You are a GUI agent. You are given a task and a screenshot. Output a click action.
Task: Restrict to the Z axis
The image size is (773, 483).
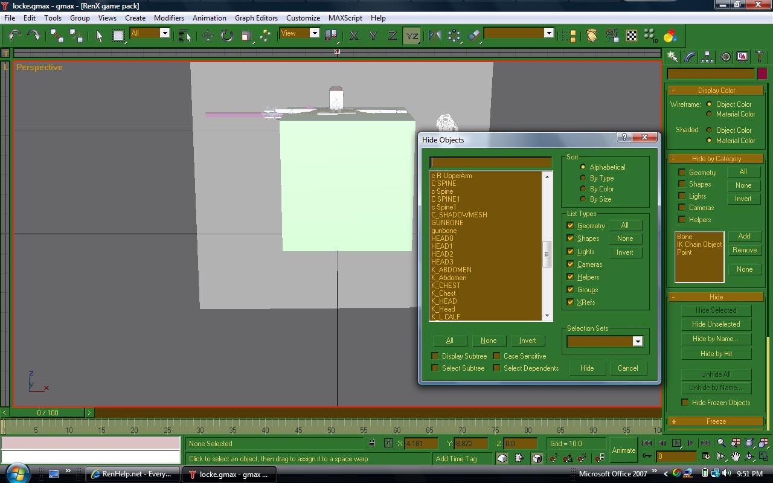[392, 36]
